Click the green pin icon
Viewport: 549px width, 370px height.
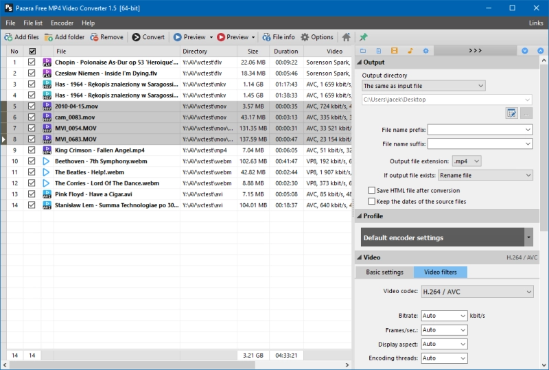pos(364,37)
